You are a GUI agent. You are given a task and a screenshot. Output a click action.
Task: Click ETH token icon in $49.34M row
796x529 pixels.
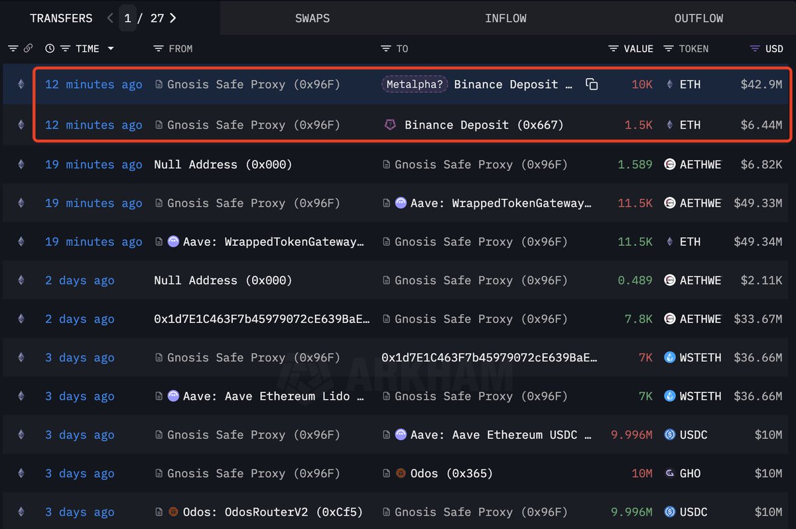click(x=670, y=242)
